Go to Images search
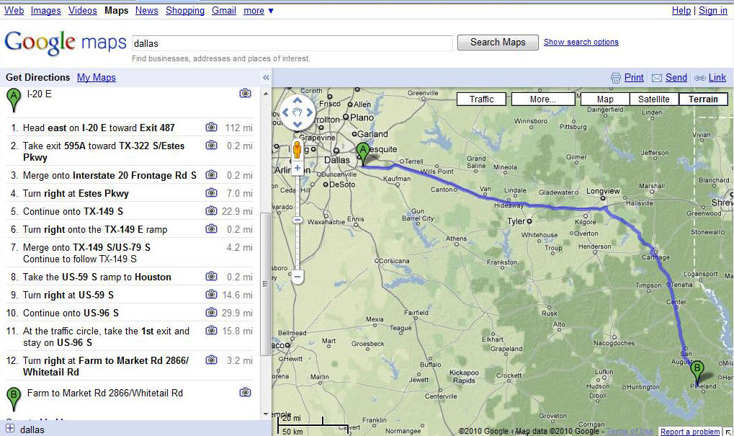The image size is (734, 436). (x=46, y=10)
